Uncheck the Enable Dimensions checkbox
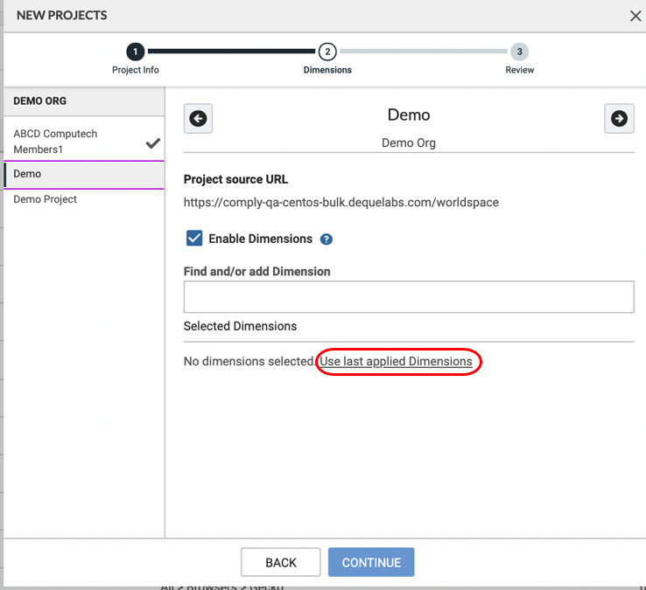The width and height of the screenshot is (646, 590). [x=194, y=239]
